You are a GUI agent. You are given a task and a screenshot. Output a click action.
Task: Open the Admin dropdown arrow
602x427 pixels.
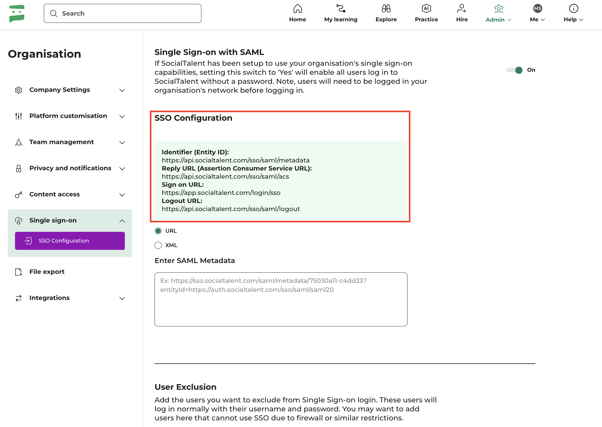tap(509, 20)
